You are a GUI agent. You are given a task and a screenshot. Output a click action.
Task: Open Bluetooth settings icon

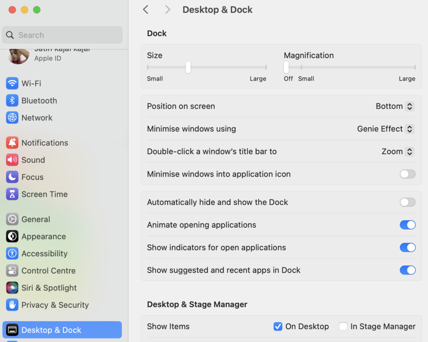tap(12, 101)
